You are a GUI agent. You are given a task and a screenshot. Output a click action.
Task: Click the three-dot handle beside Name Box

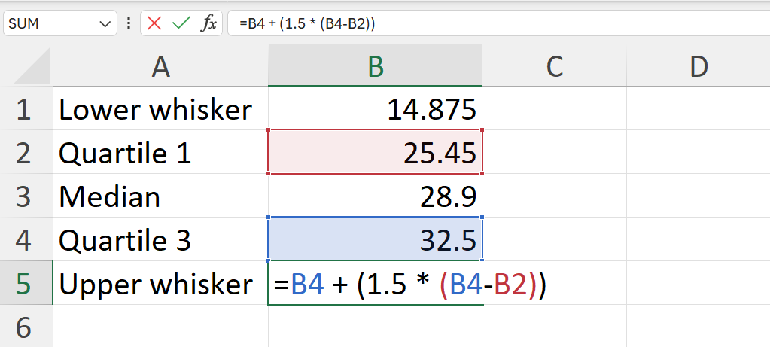[129, 23]
